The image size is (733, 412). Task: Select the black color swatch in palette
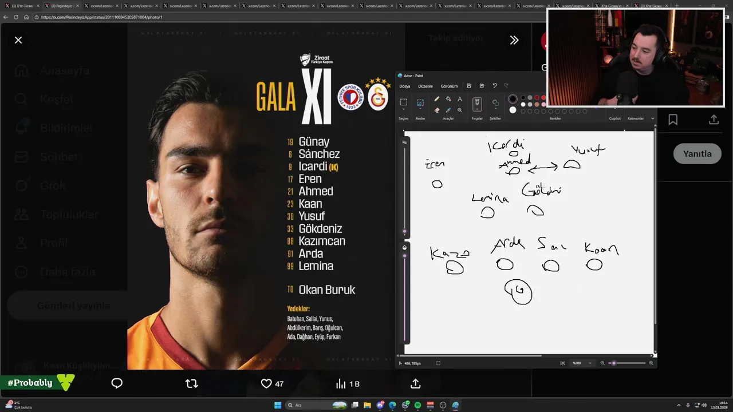[x=523, y=98]
